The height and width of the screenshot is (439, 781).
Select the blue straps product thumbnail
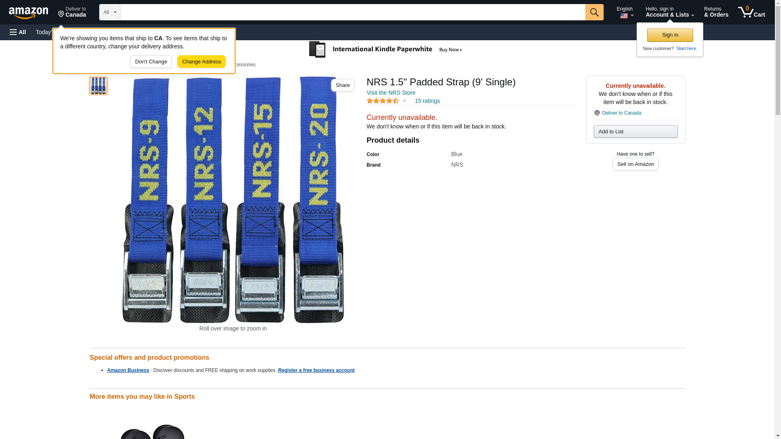point(98,86)
